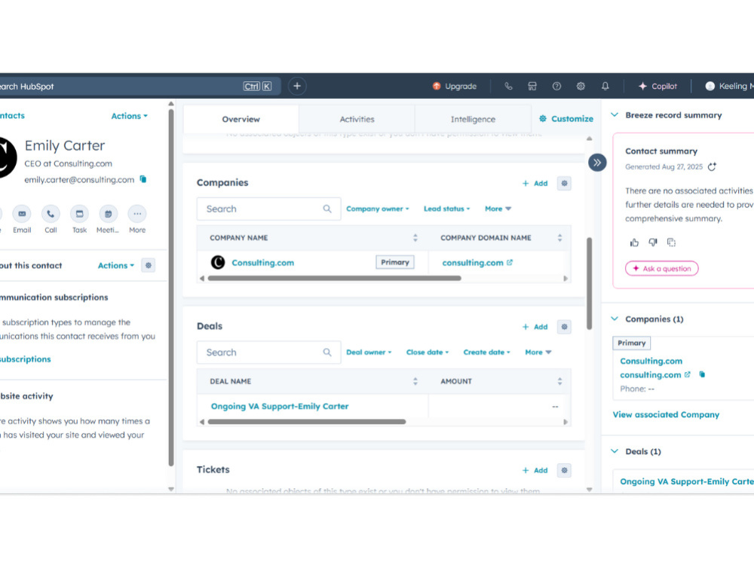Viewport: 754px width, 565px height.
Task: Click the Companies table horizontal scrollbar
Action: (x=335, y=278)
